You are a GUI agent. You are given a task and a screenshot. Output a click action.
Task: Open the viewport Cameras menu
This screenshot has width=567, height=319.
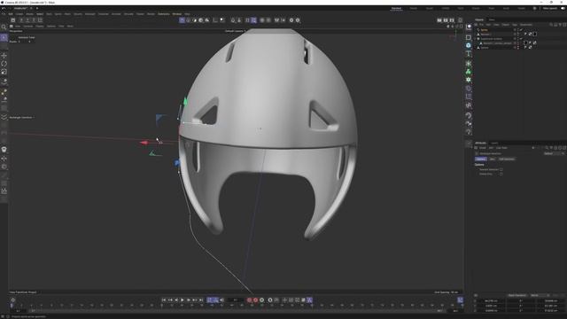[x=28, y=26]
